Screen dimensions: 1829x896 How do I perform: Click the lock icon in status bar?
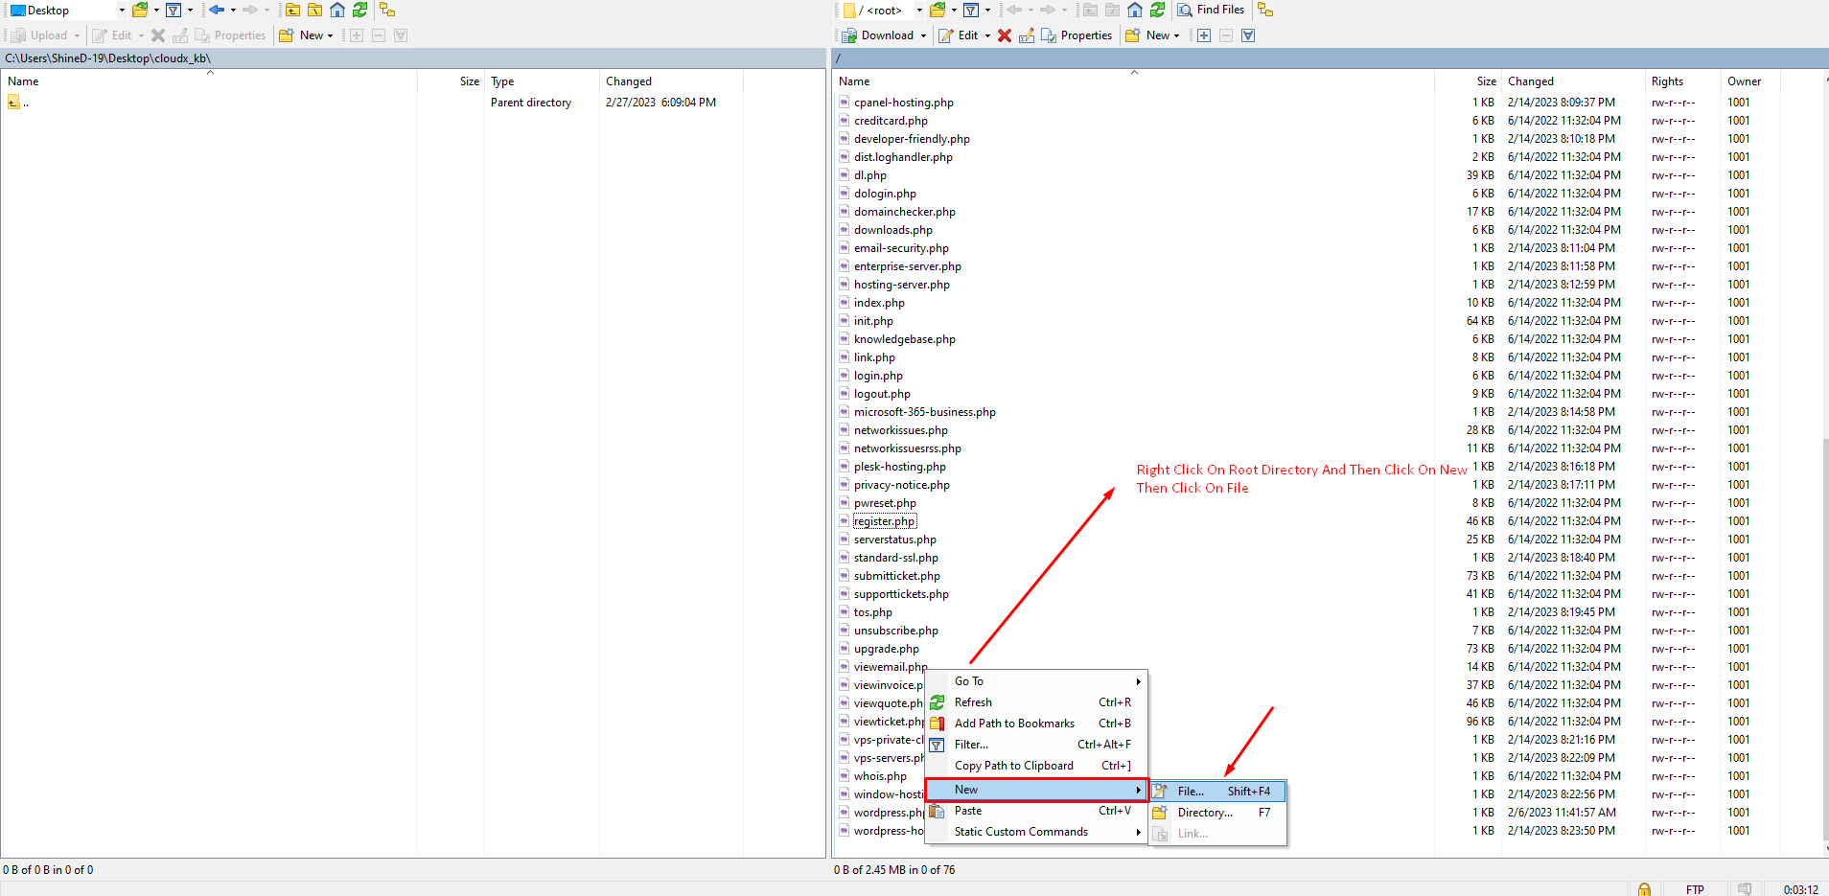(x=1644, y=888)
